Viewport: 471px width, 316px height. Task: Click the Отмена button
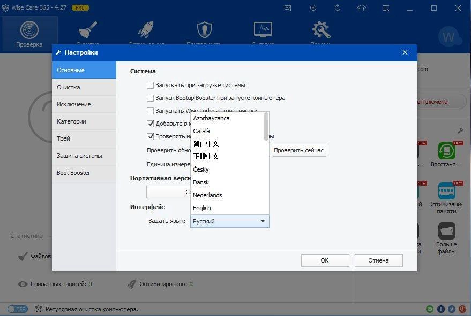coord(378,260)
